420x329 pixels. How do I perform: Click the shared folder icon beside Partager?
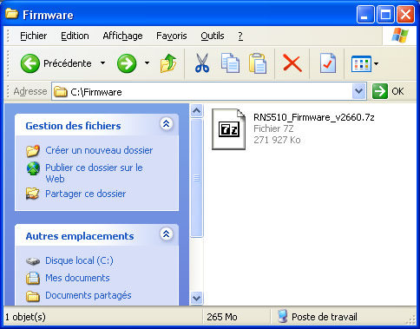(32, 194)
